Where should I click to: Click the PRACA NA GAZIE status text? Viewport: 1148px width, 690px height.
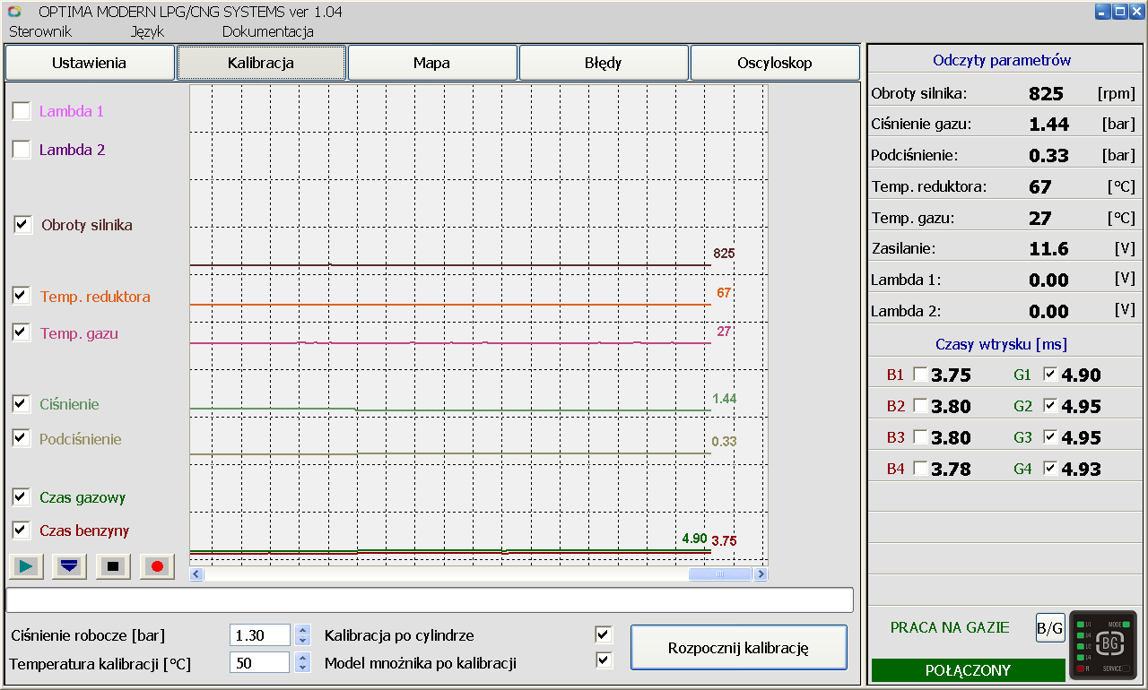pos(950,627)
